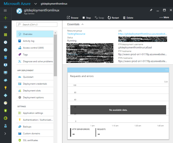Stop the app service

87,18
